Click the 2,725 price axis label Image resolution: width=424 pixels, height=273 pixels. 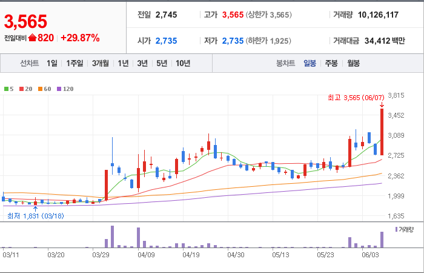tap(396, 155)
